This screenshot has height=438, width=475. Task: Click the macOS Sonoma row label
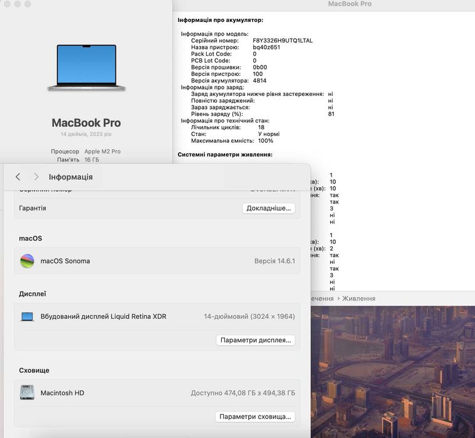65,261
